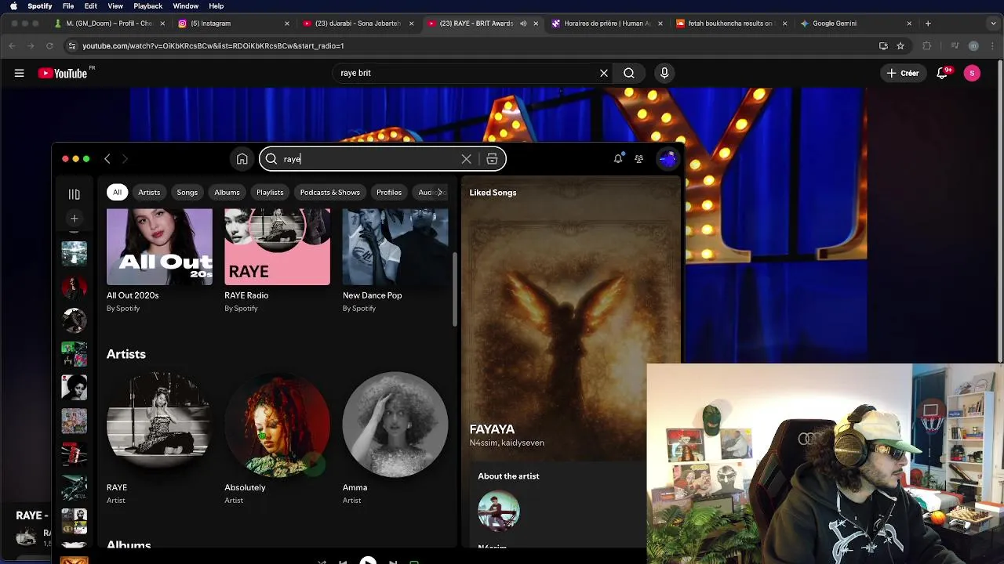Click the FAYAYA track title
This screenshot has height=564, width=1004.
click(x=492, y=429)
